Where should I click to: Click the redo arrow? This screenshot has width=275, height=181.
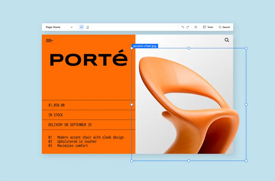click(188, 27)
